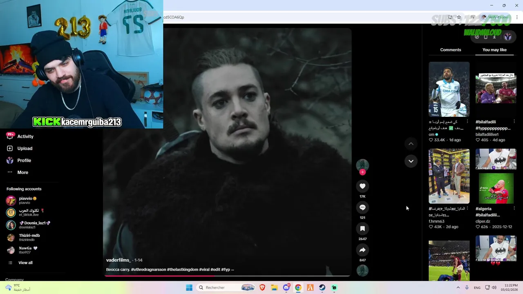Open Chrome media control icon

tap(473, 17)
